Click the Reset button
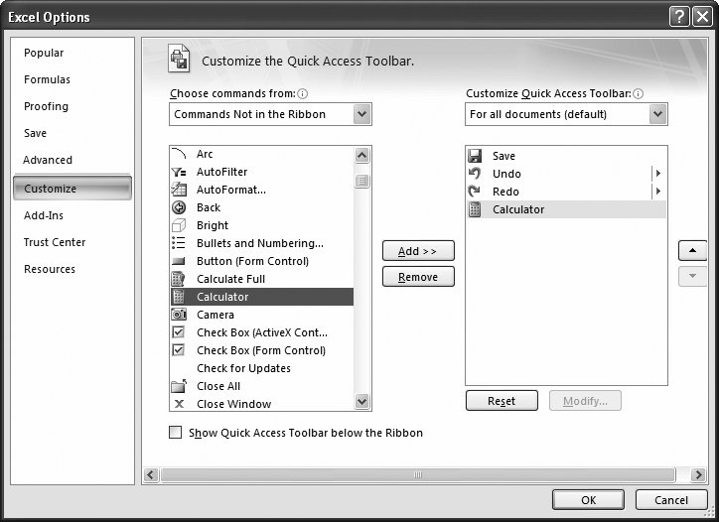 click(502, 401)
